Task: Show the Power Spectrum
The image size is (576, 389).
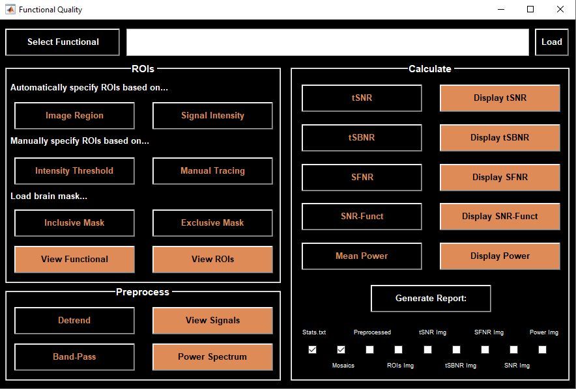Action: [212, 356]
